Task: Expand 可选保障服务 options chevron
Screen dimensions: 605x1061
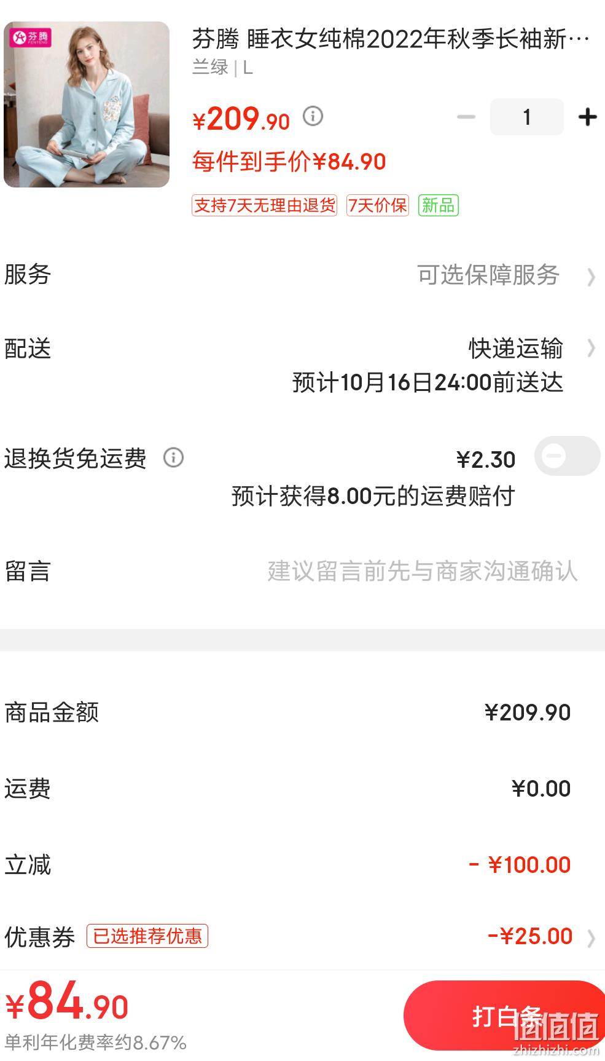Action: click(x=591, y=277)
